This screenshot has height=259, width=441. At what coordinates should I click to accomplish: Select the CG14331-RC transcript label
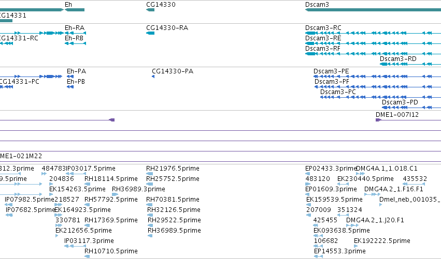point(19,38)
